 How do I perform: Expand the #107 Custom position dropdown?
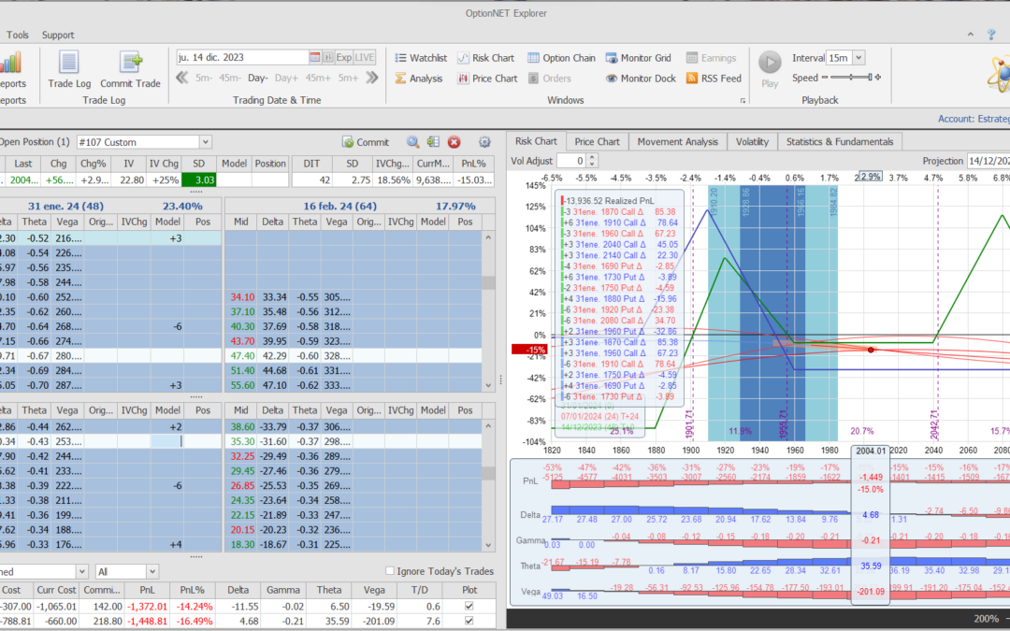206,142
